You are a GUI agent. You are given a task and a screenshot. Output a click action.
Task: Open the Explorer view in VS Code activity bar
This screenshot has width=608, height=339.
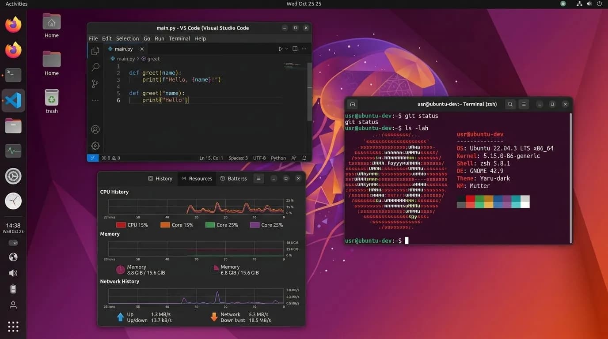[95, 51]
